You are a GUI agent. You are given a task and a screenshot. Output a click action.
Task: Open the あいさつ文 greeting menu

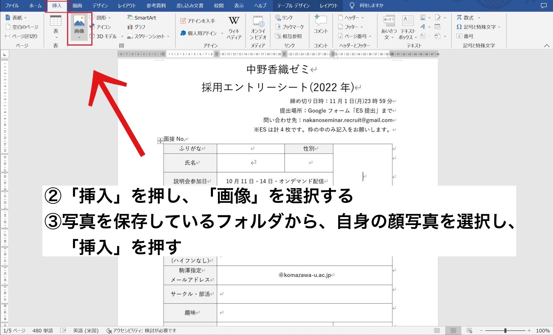click(x=389, y=28)
